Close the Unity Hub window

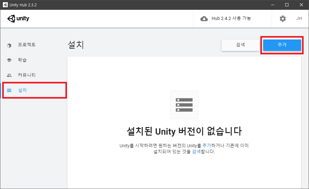301,5
